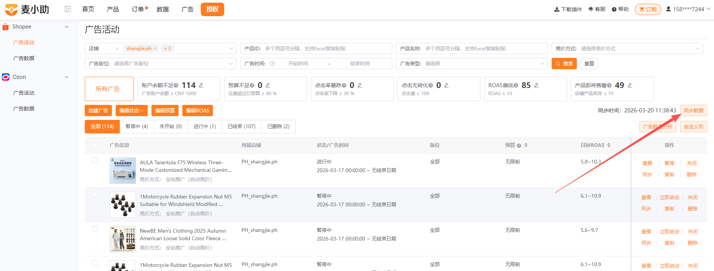Open 帮助 help
Image resolution: width=714 pixels, height=271 pixels.
click(620, 9)
